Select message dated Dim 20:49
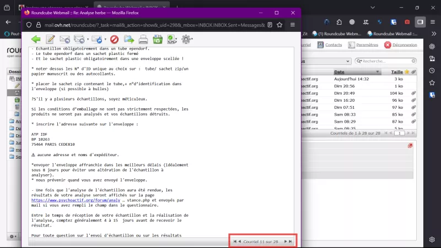 [x=359, y=93]
